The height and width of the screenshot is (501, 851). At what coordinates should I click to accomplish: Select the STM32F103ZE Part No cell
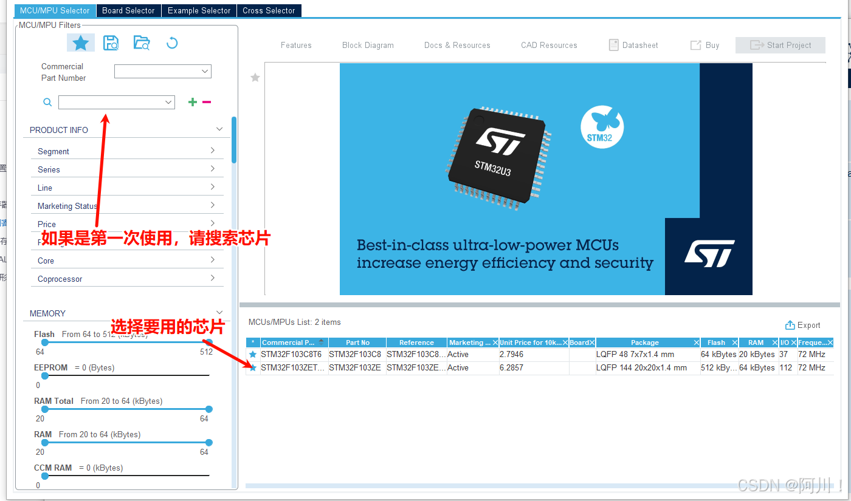[357, 367]
